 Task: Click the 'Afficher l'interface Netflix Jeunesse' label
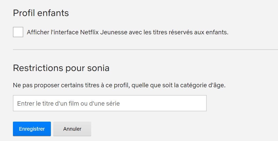[127, 33]
